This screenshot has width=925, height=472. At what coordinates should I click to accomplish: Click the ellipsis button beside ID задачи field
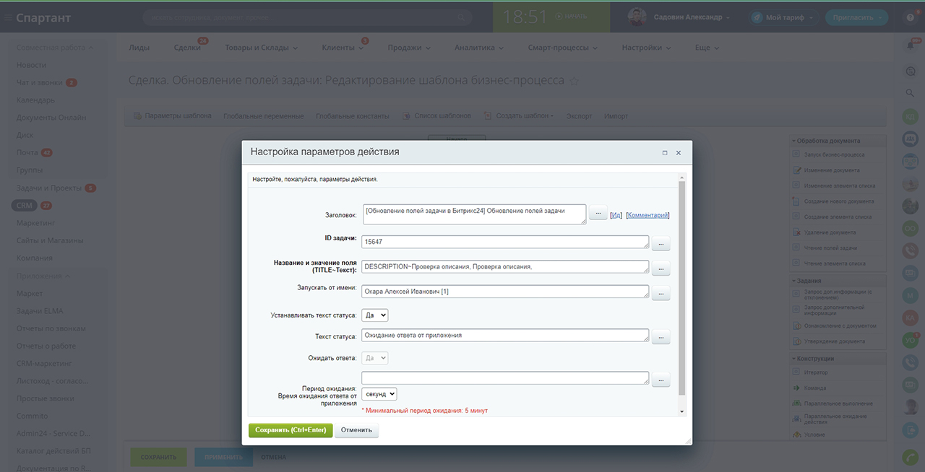pos(661,244)
